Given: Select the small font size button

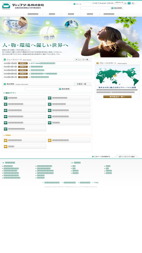Looking at the screenshot, I should (x=125, y=3).
